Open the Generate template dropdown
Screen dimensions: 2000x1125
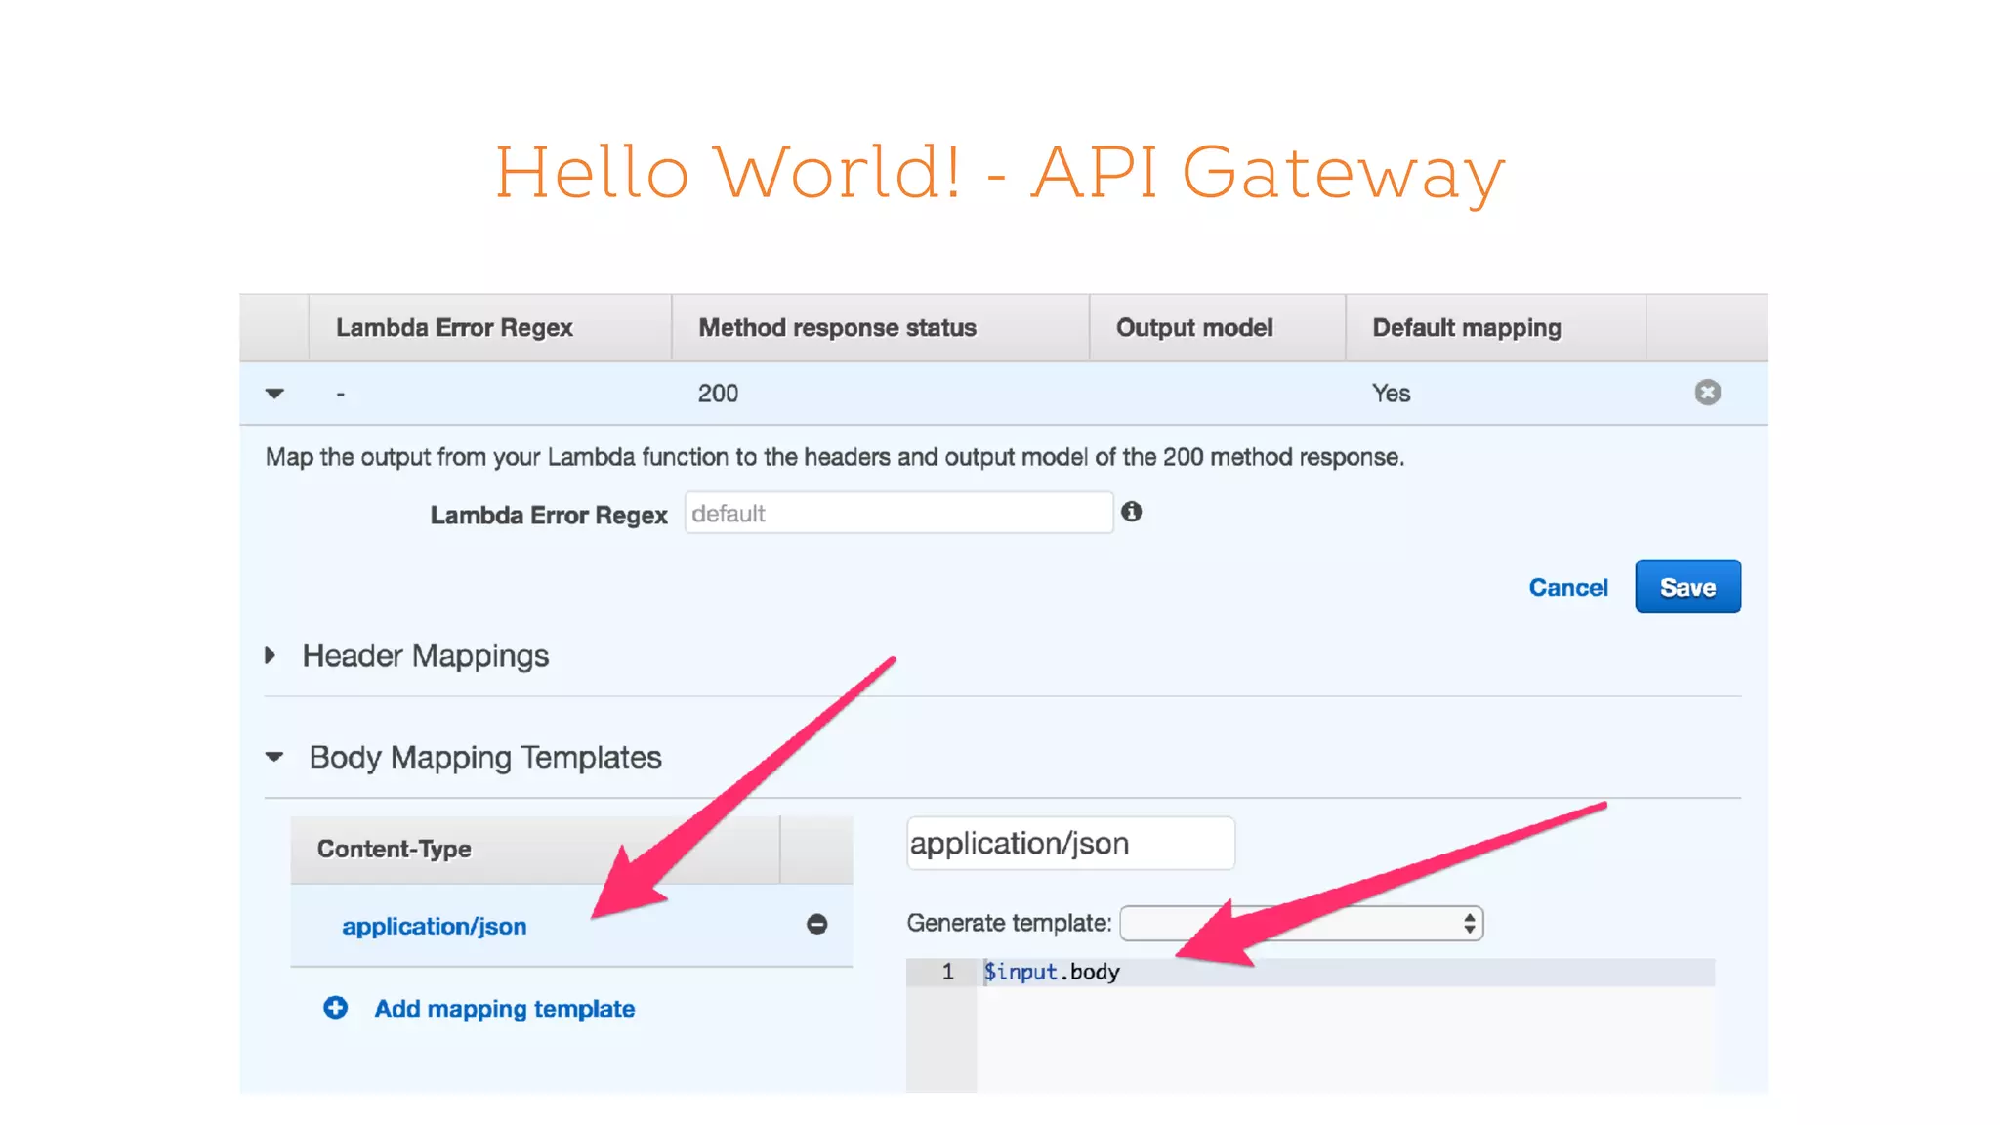pyautogui.click(x=1301, y=923)
